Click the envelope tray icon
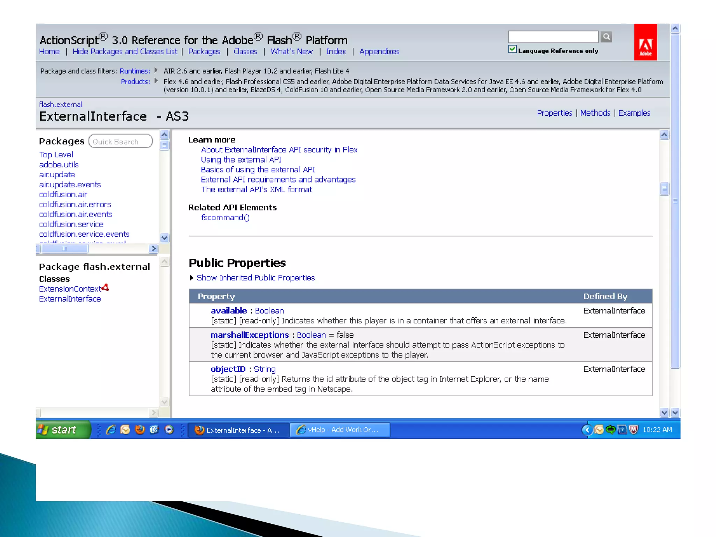 (x=599, y=430)
